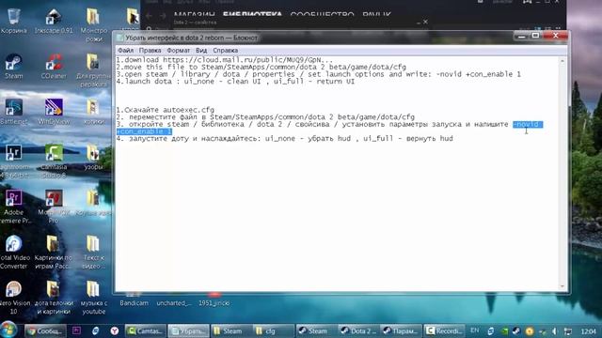This screenshot has height=338, width=602.
Task: Open the Camtasia Studio 8 desktop shortcut
Action: click(x=54, y=161)
